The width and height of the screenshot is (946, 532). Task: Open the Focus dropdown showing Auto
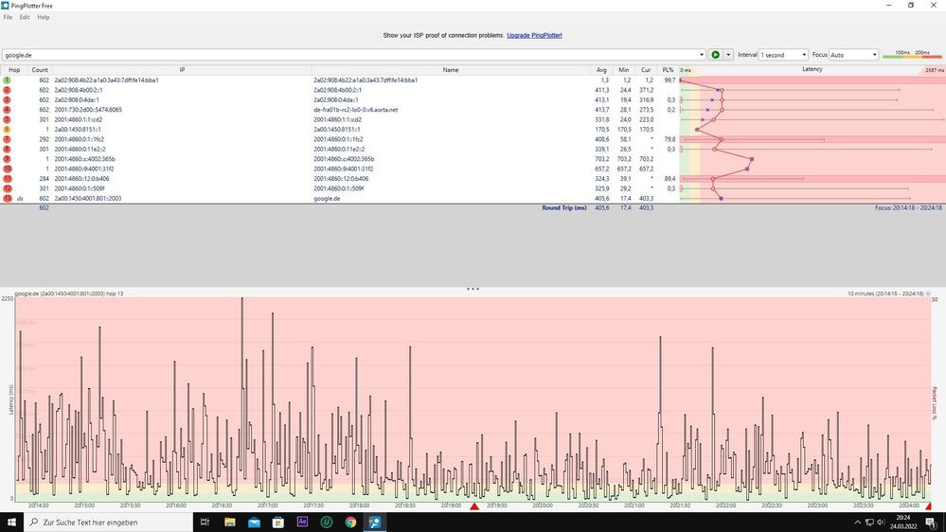853,55
